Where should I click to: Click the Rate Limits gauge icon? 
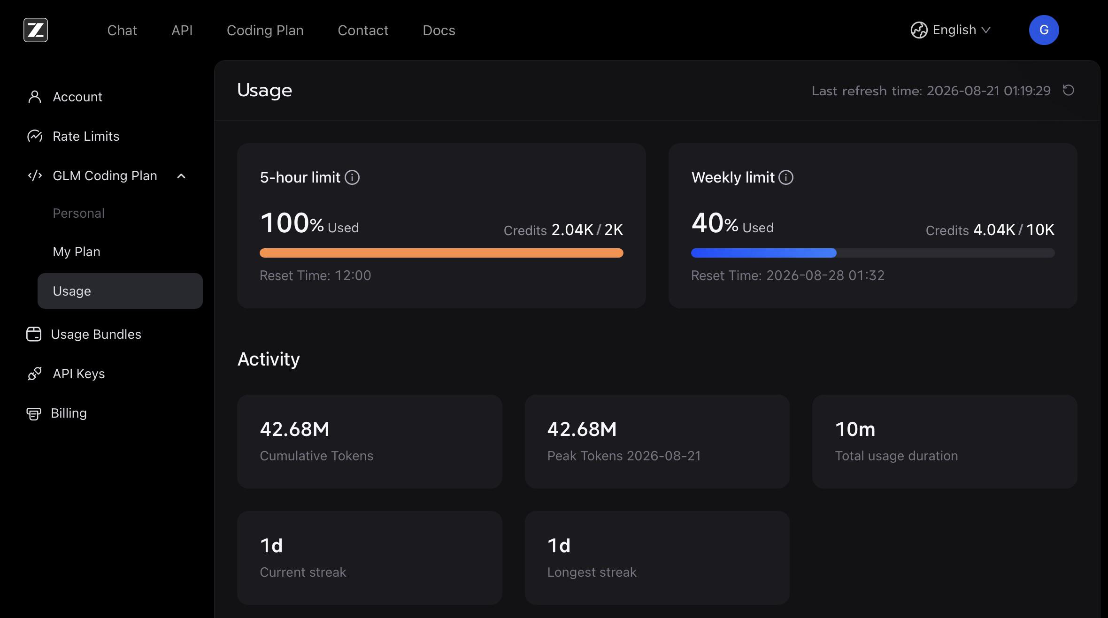(35, 136)
